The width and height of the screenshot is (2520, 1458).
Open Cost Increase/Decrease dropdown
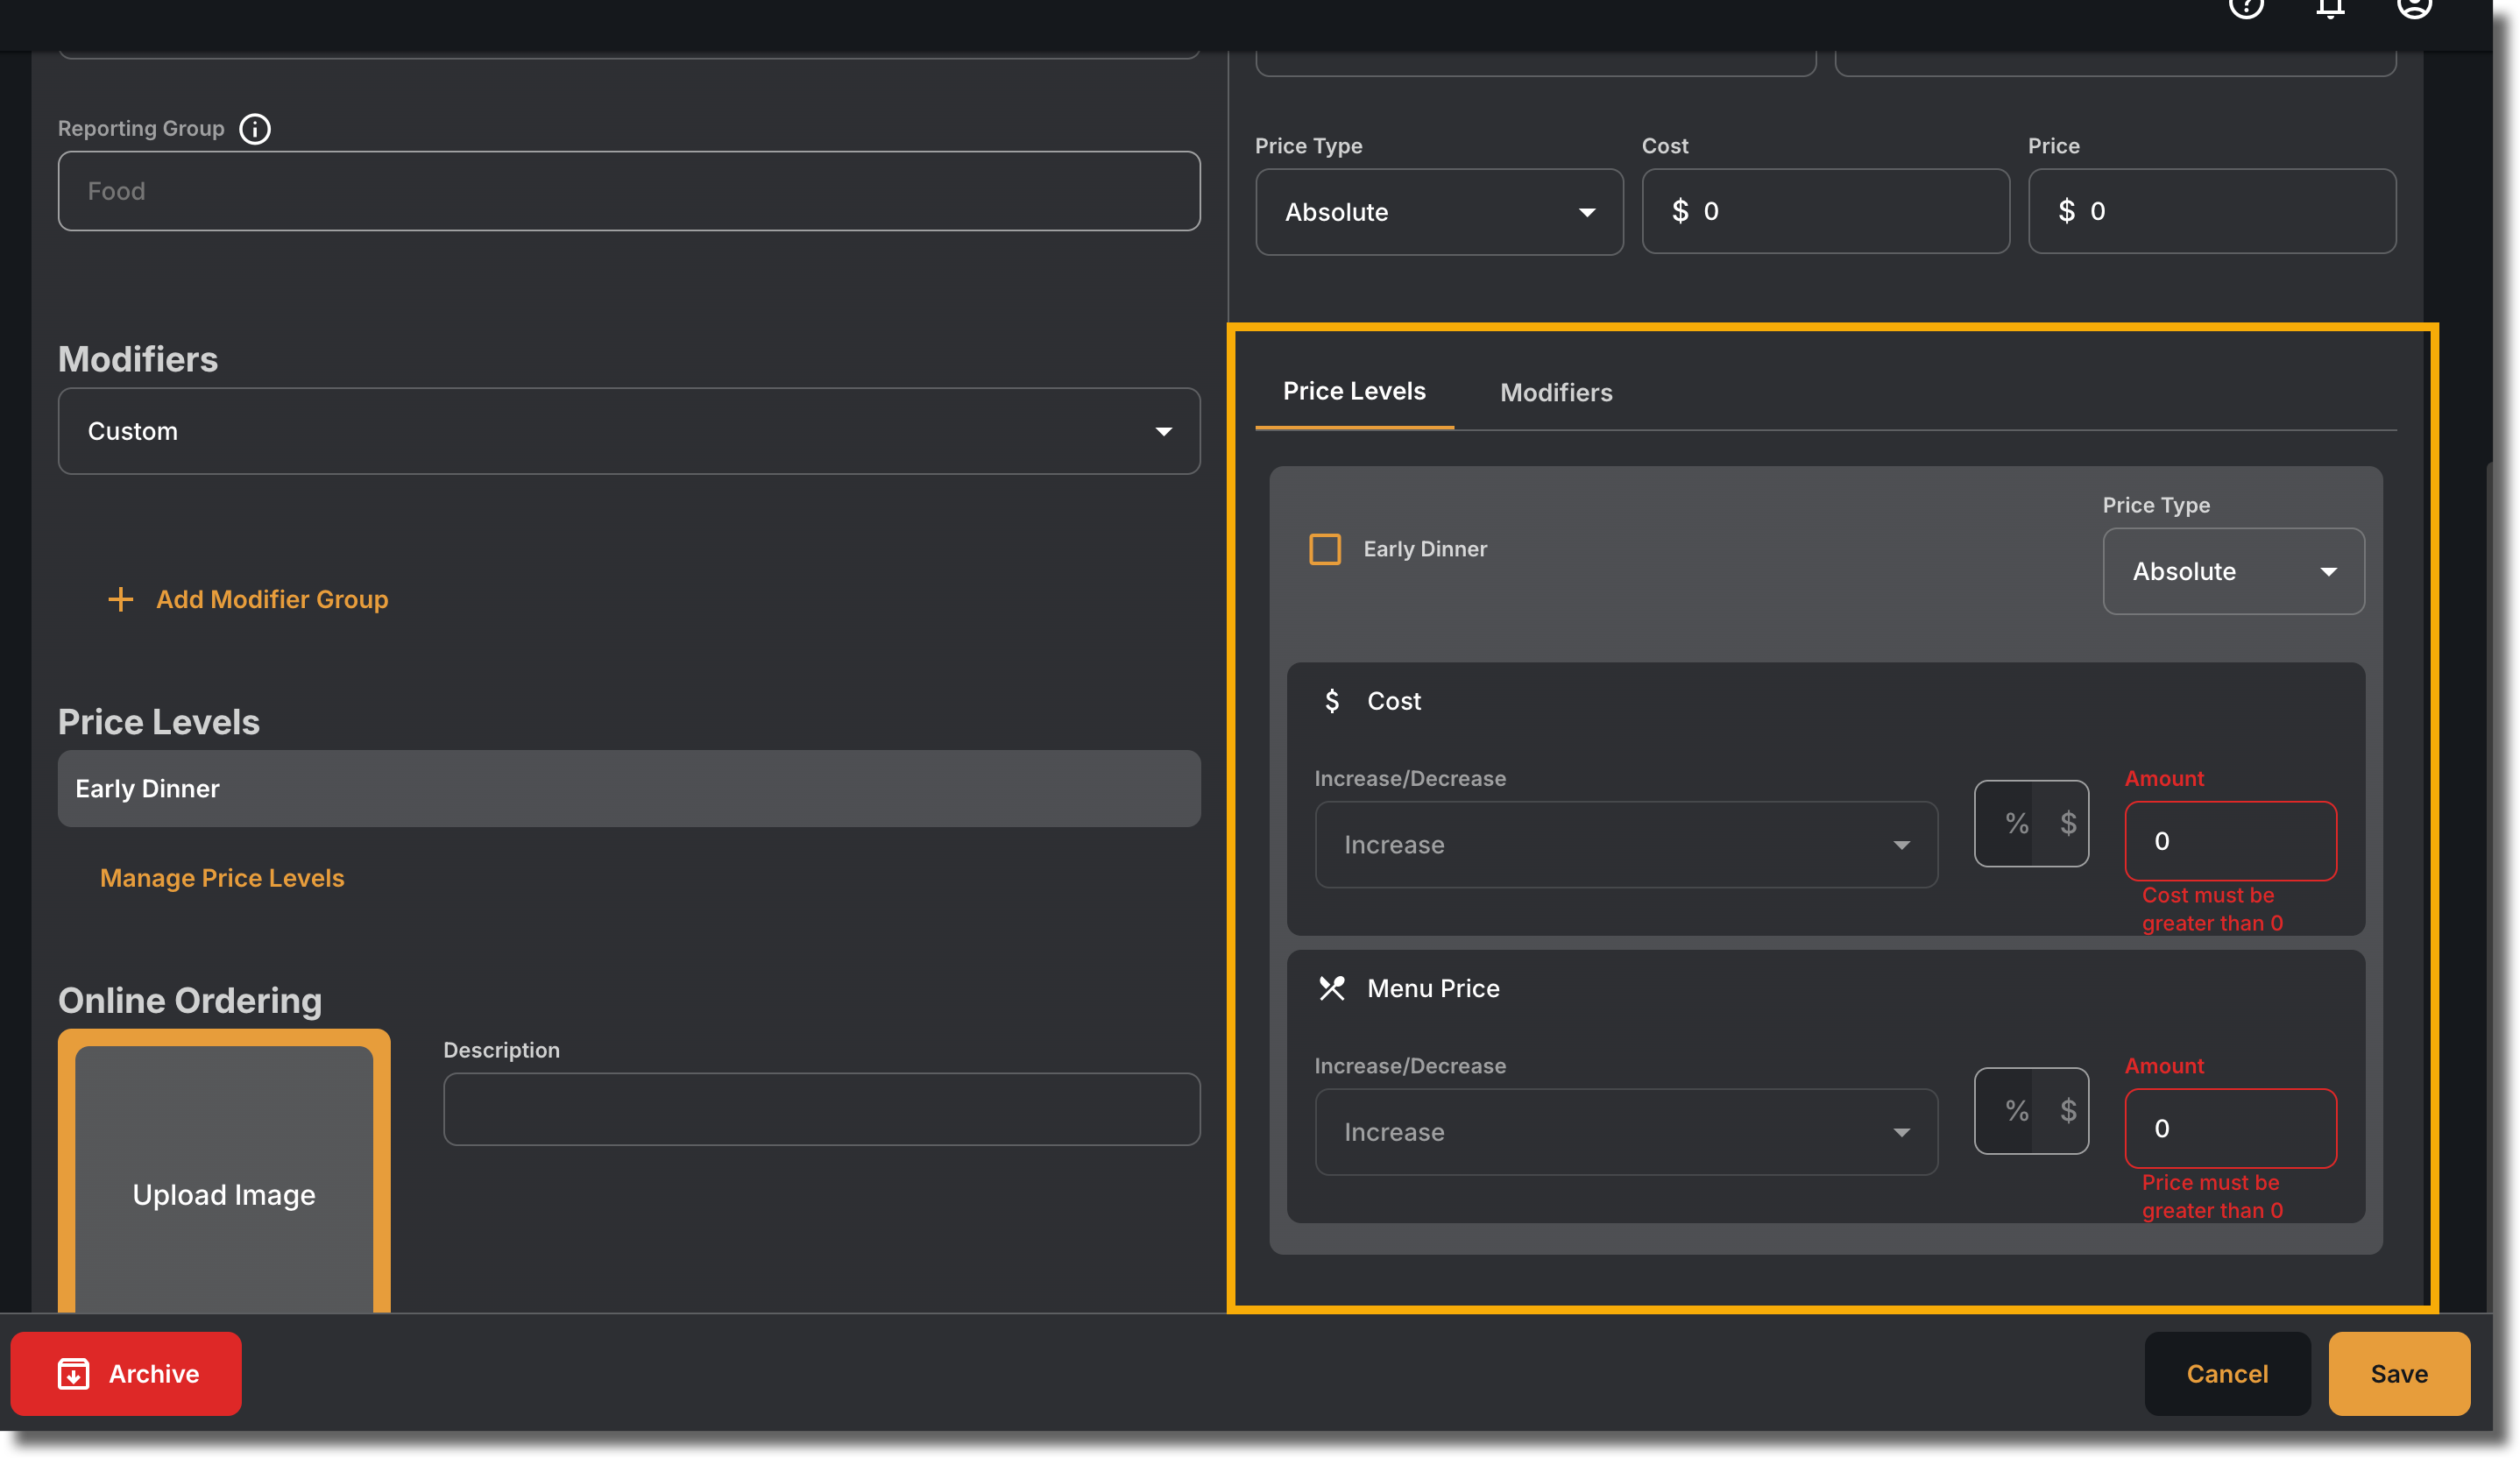(1626, 844)
